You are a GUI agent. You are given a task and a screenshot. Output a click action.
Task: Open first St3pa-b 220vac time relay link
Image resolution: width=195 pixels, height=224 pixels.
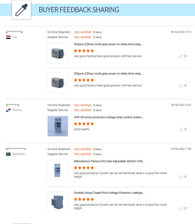109,44
